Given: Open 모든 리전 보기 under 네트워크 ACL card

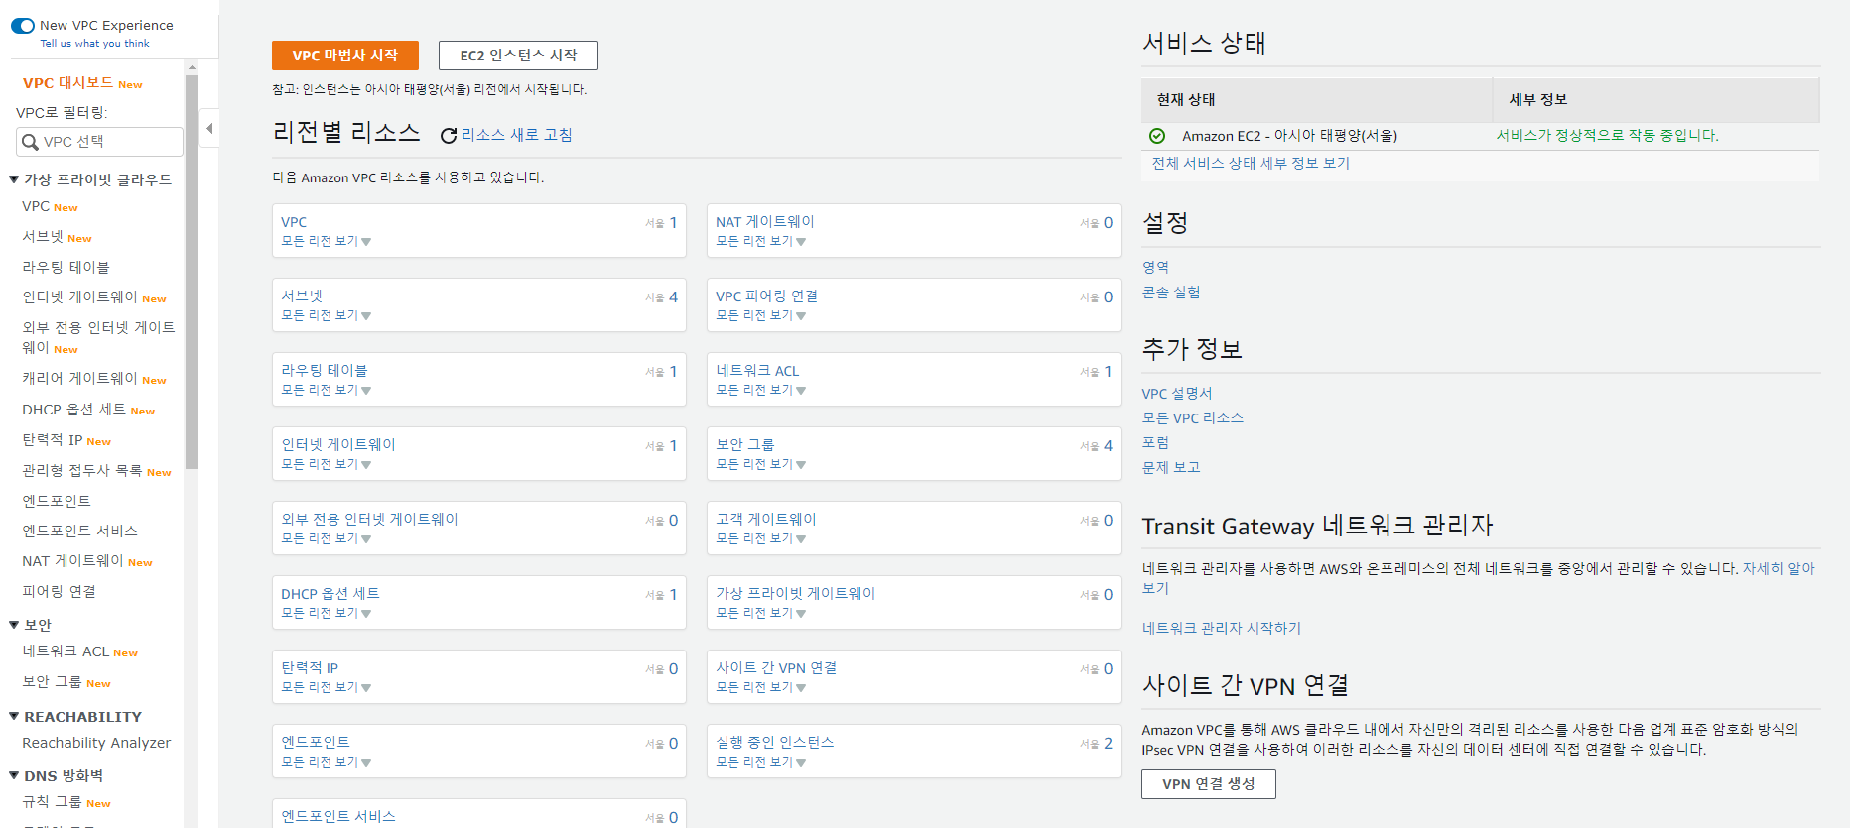Looking at the screenshot, I should 761,390.
